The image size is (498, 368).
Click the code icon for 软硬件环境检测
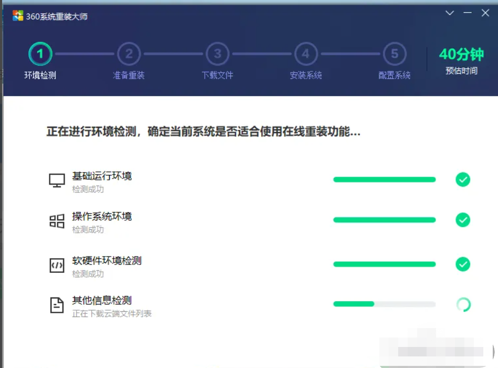point(57,265)
